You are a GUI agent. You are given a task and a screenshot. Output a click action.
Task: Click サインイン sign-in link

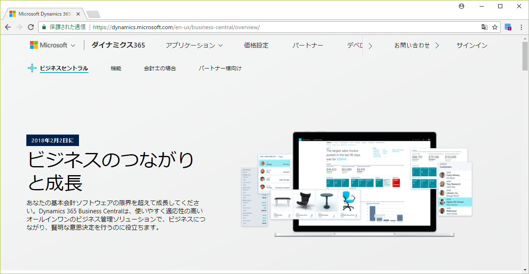(x=472, y=46)
